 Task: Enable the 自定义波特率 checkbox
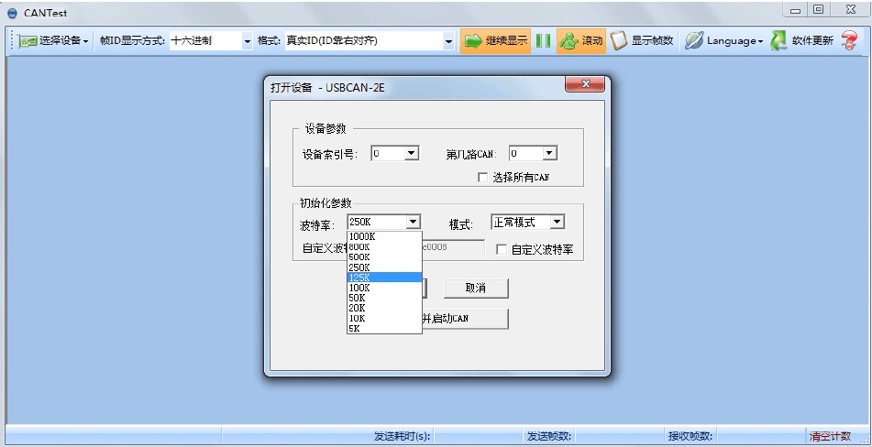coord(502,249)
